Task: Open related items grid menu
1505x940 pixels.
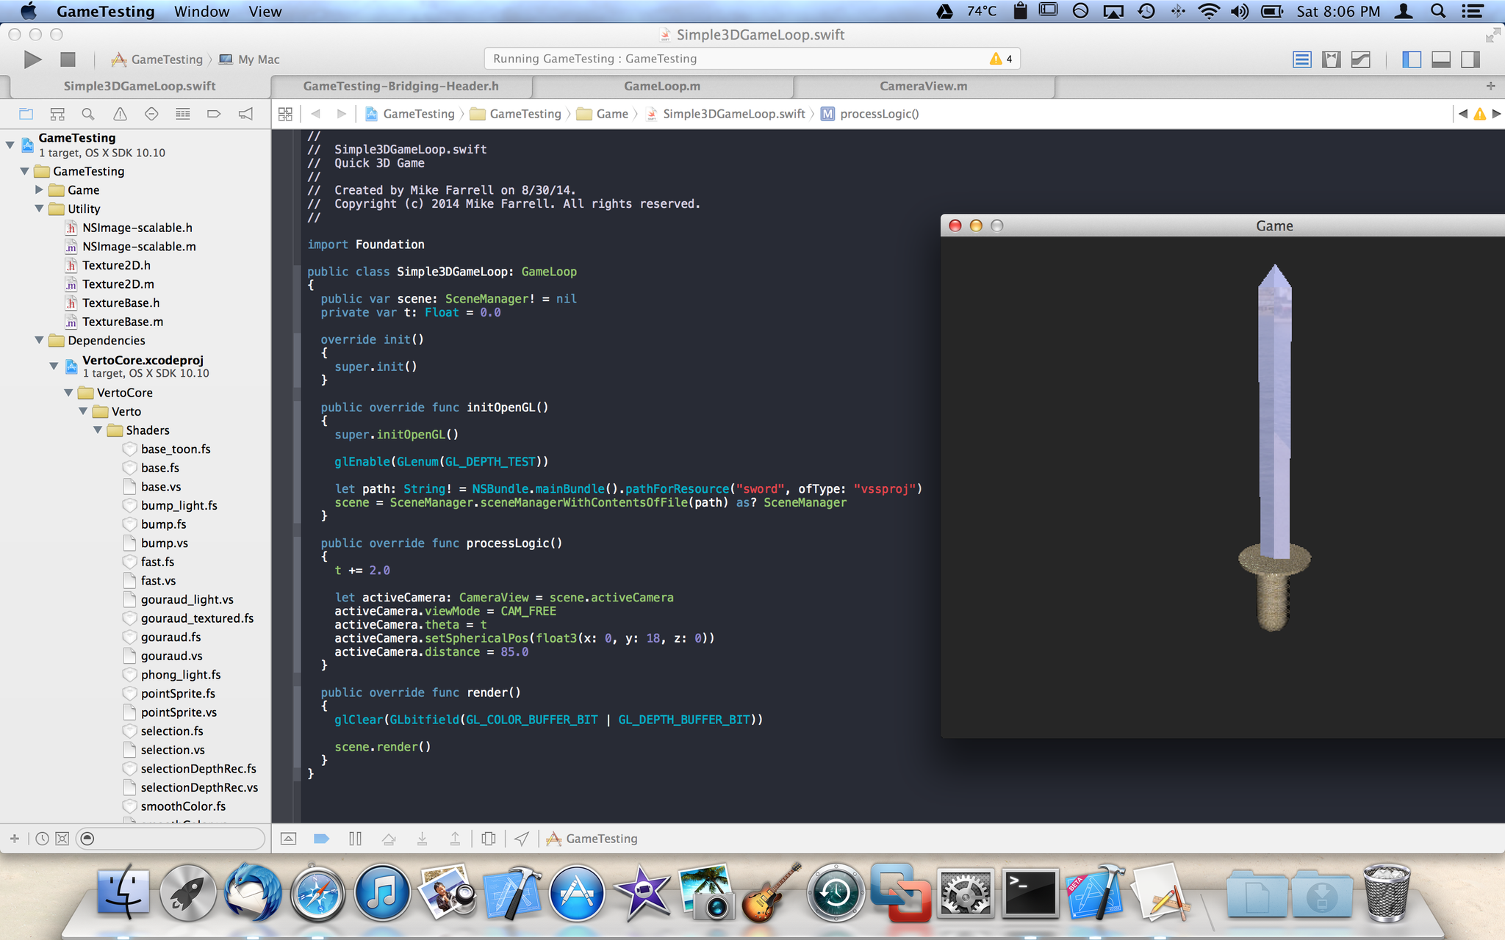Action: coord(286,114)
